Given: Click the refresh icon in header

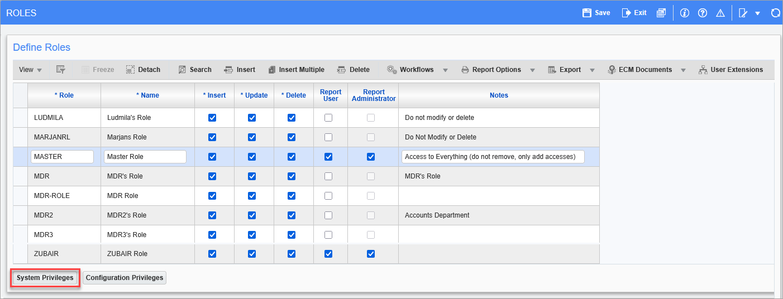Looking at the screenshot, I should click(x=775, y=13).
